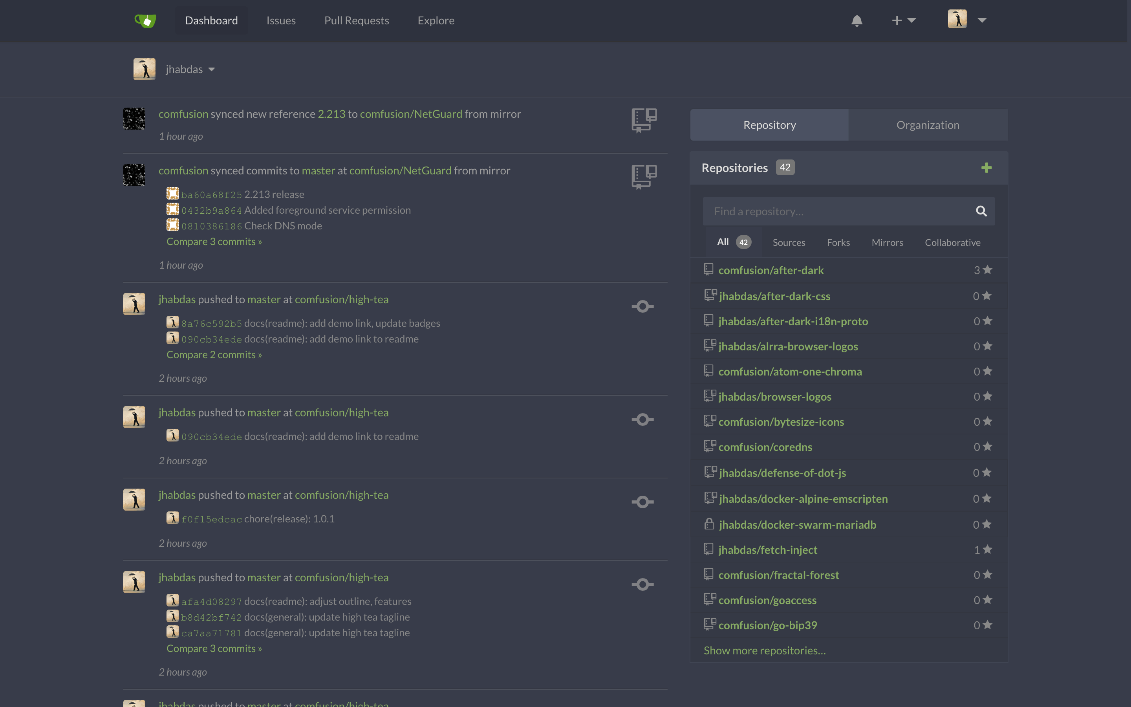Click the fork icon beside jhabdas/after-dark-css

pos(710,295)
